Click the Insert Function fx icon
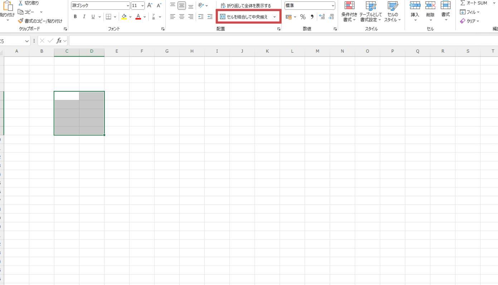Viewport: 498px width, 285px height. tap(59, 41)
